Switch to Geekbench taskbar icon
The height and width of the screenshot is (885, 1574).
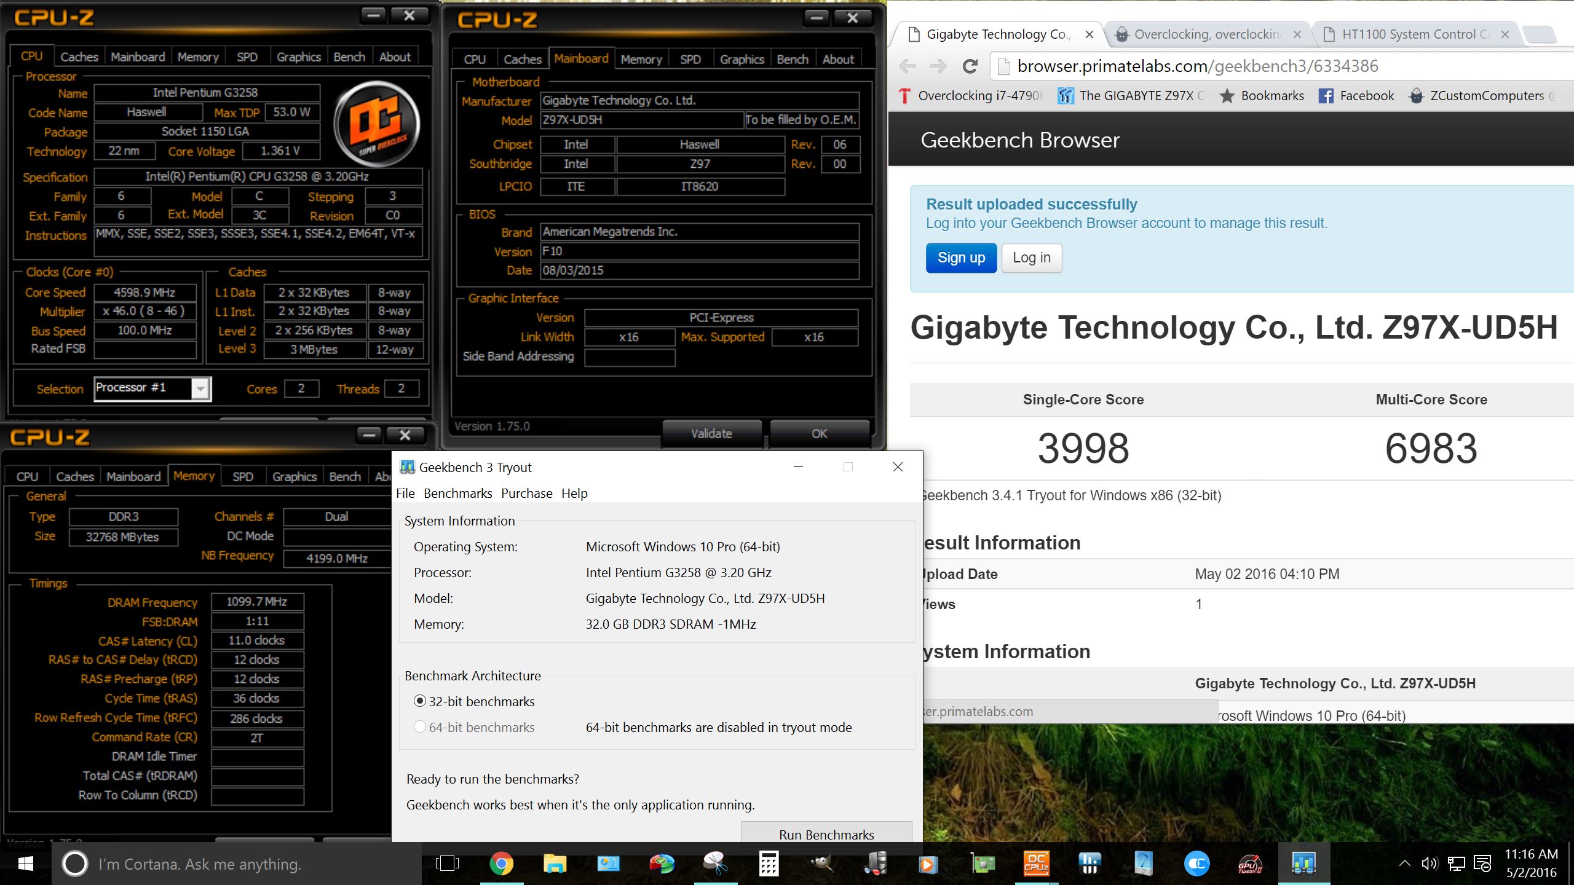(1303, 864)
